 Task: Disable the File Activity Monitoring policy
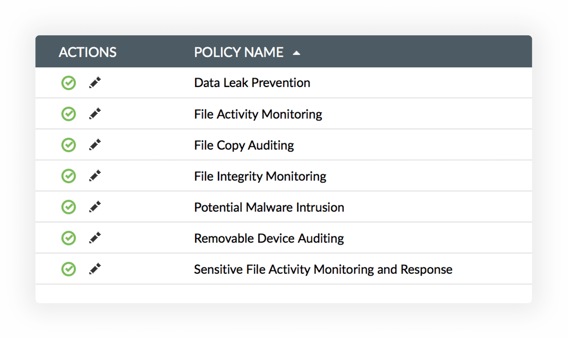tap(69, 114)
